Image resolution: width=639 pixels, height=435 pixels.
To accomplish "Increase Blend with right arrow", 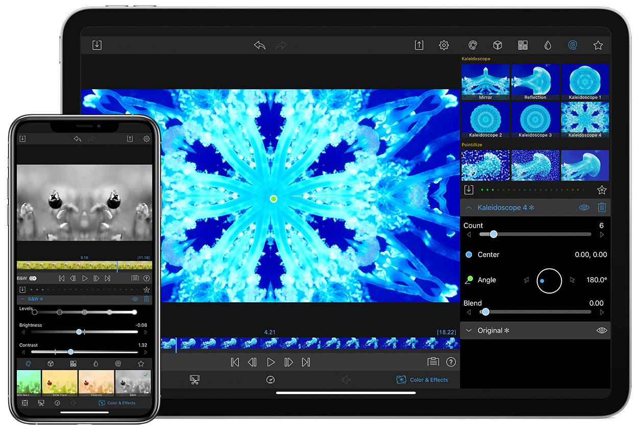I will (602, 312).
